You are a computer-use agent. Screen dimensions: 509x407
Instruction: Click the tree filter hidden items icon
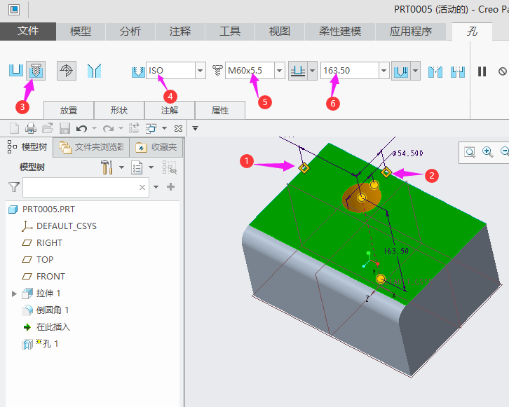170,167
